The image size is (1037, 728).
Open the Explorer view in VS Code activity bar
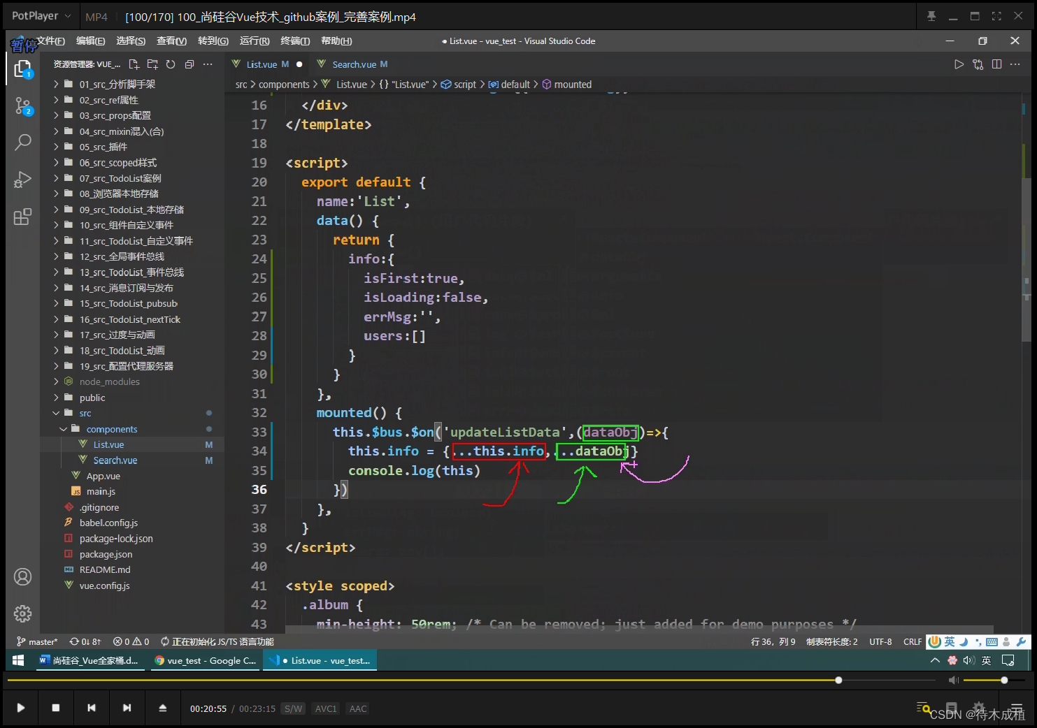22,68
